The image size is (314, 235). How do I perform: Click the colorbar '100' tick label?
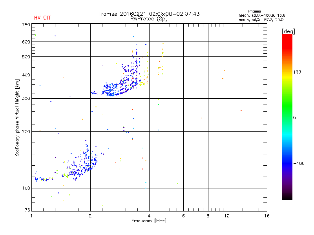[x=297, y=72]
